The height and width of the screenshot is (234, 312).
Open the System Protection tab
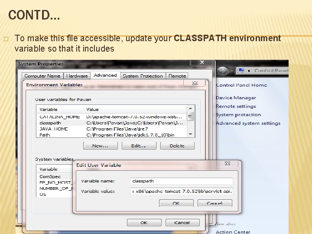click(x=143, y=76)
